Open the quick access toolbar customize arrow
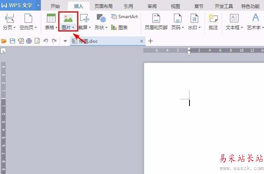264x174 pixels. pos(65,41)
